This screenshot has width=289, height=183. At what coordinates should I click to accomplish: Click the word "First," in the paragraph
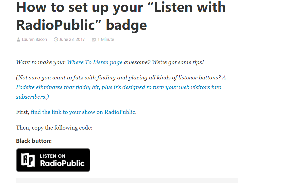pyautogui.click(x=23, y=112)
